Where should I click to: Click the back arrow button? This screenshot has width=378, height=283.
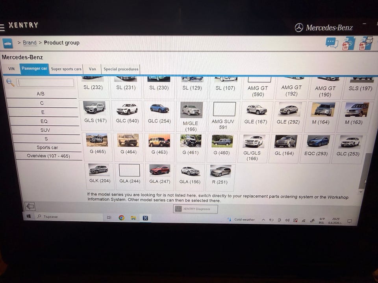(x=30, y=206)
